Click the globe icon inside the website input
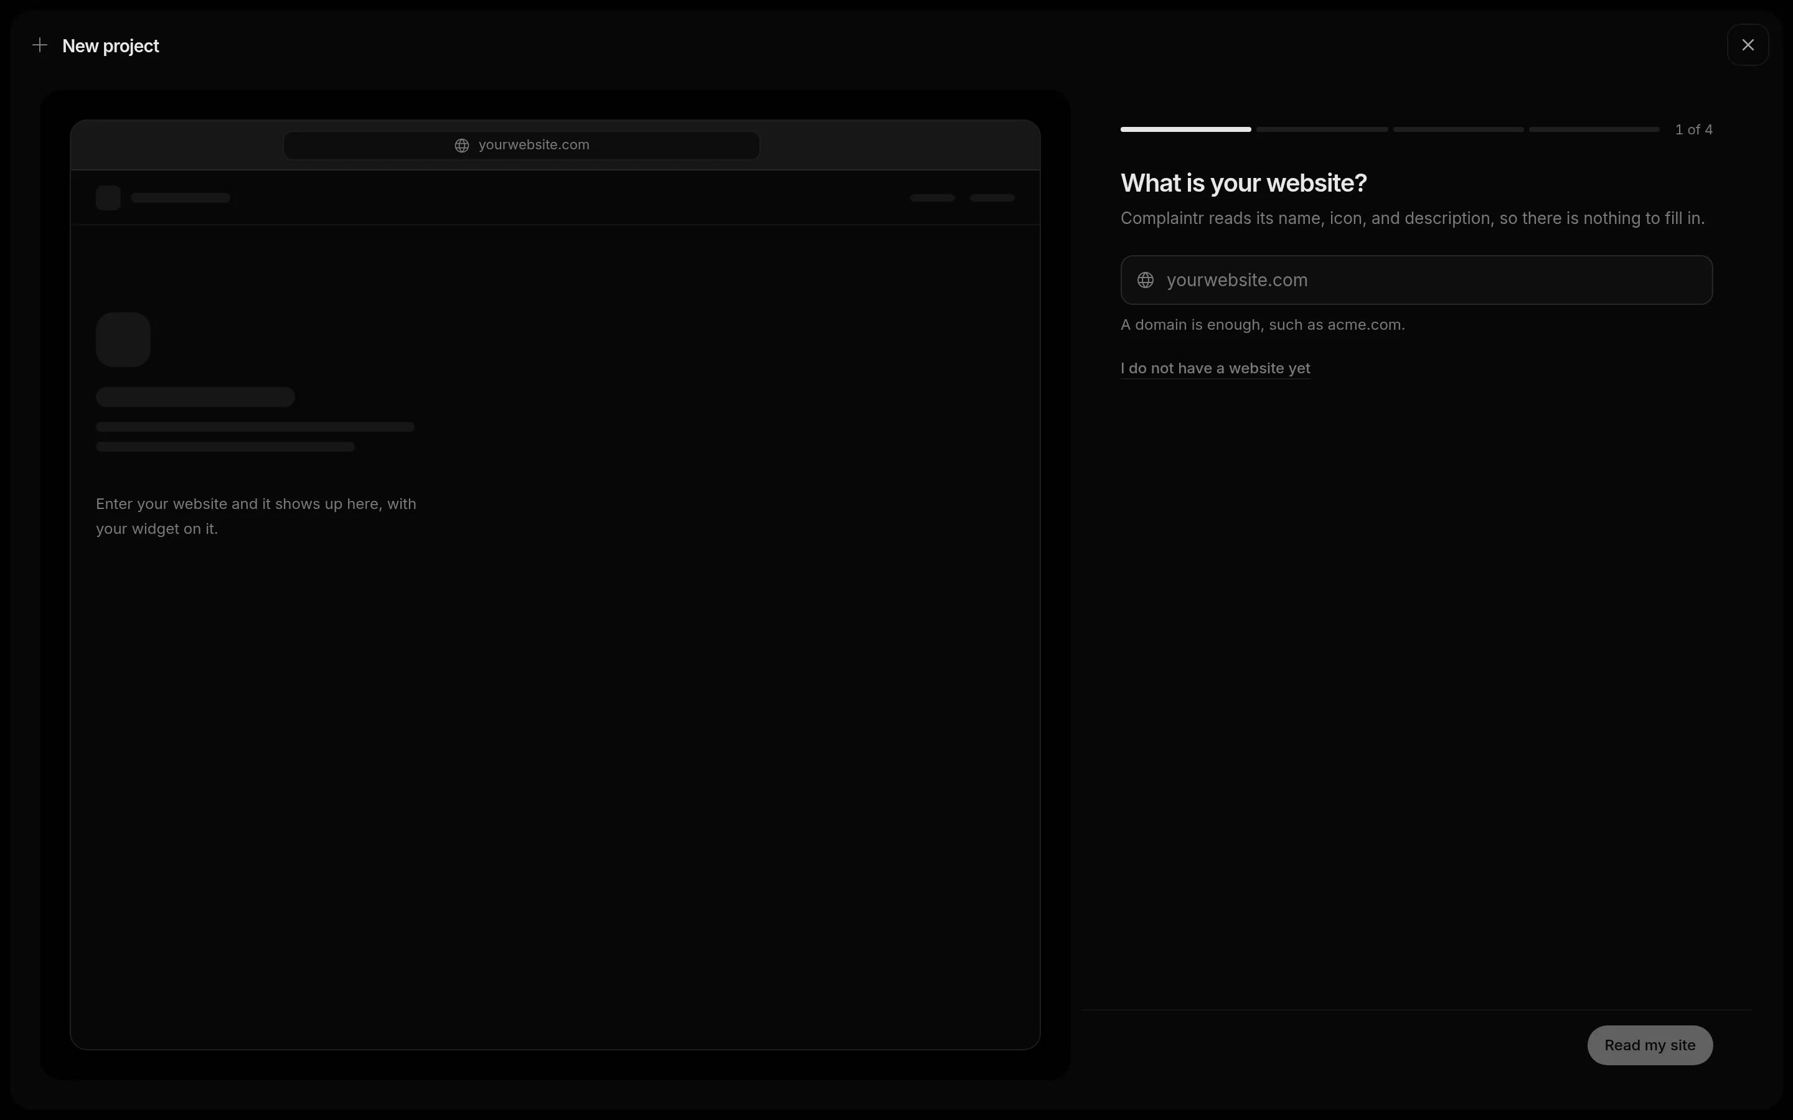The width and height of the screenshot is (1793, 1120). pos(1146,280)
